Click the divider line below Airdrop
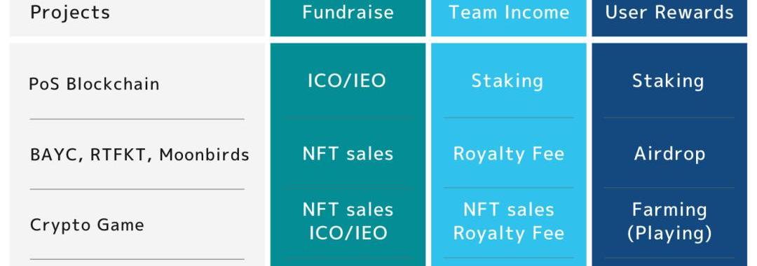 tap(669, 188)
